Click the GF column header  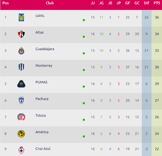click(127, 3)
